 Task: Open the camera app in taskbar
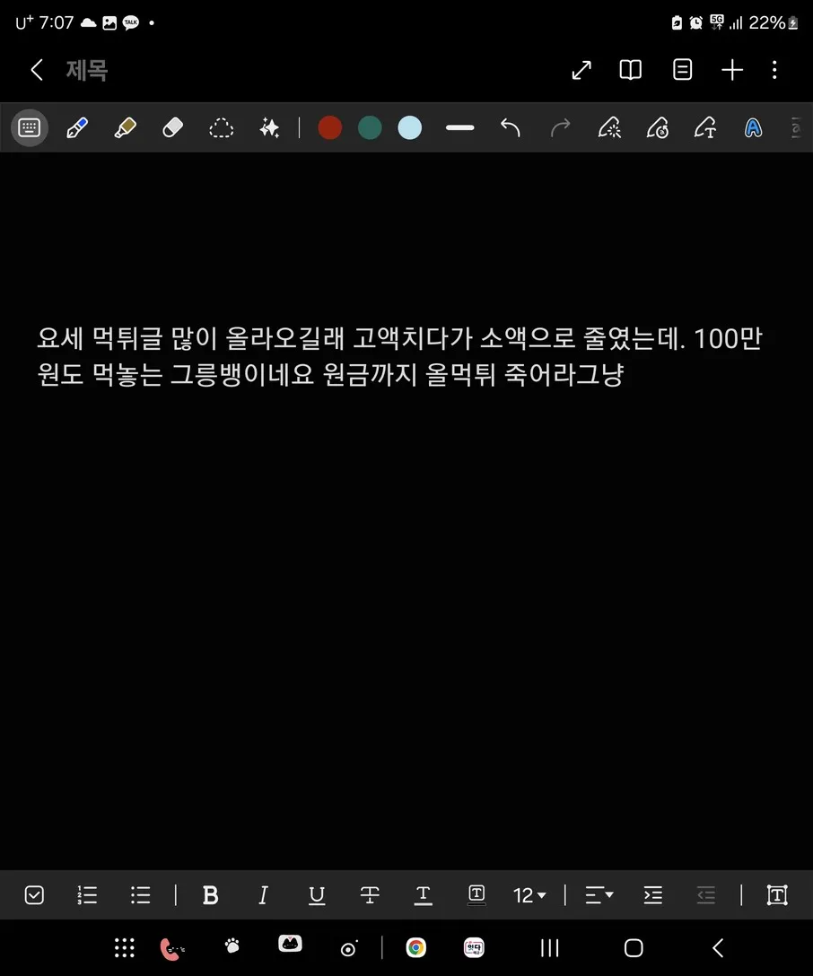[348, 948]
